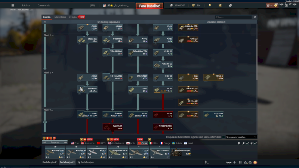299x168 pixels.
Task: Select the A-29 crew slot
Action: click(x=139, y=153)
